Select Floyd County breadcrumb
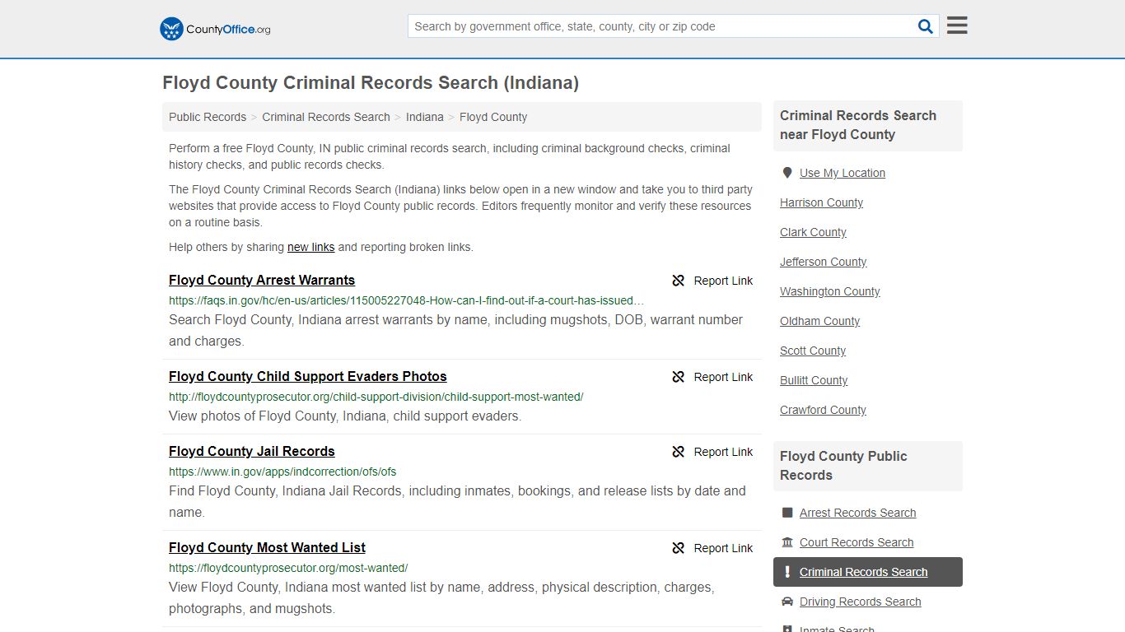Image resolution: width=1125 pixels, height=632 pixels. point(493,117)
